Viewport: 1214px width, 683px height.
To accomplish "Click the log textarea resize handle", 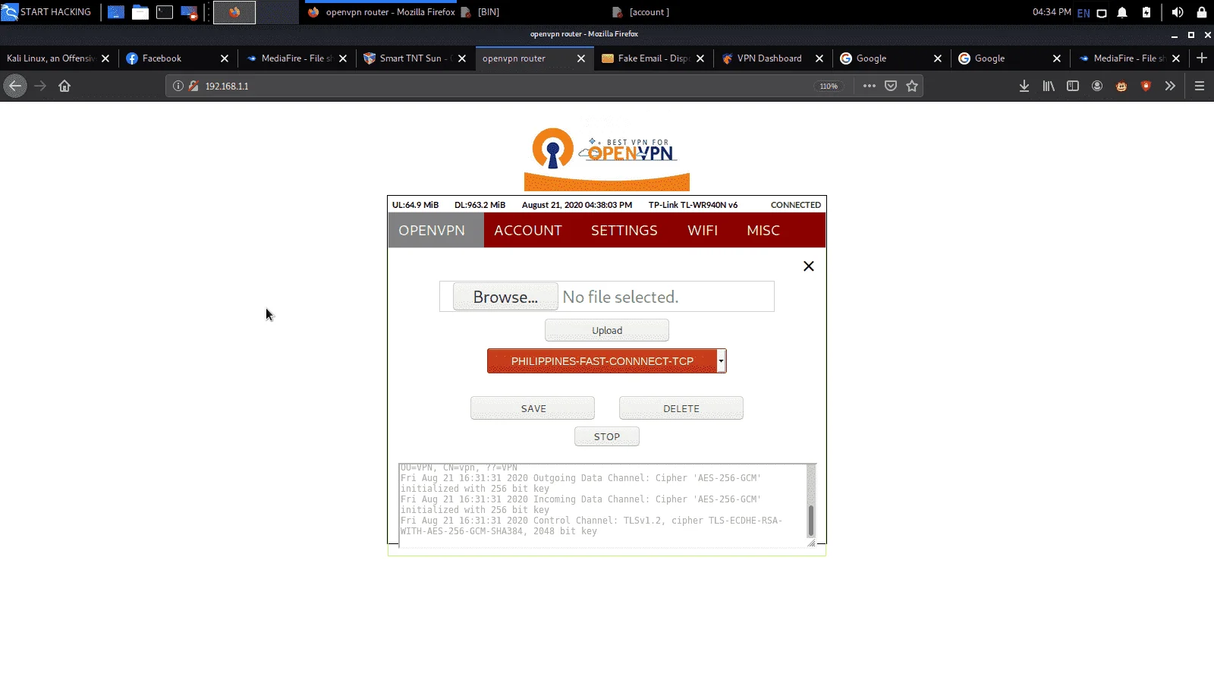I will pos(811,543).
